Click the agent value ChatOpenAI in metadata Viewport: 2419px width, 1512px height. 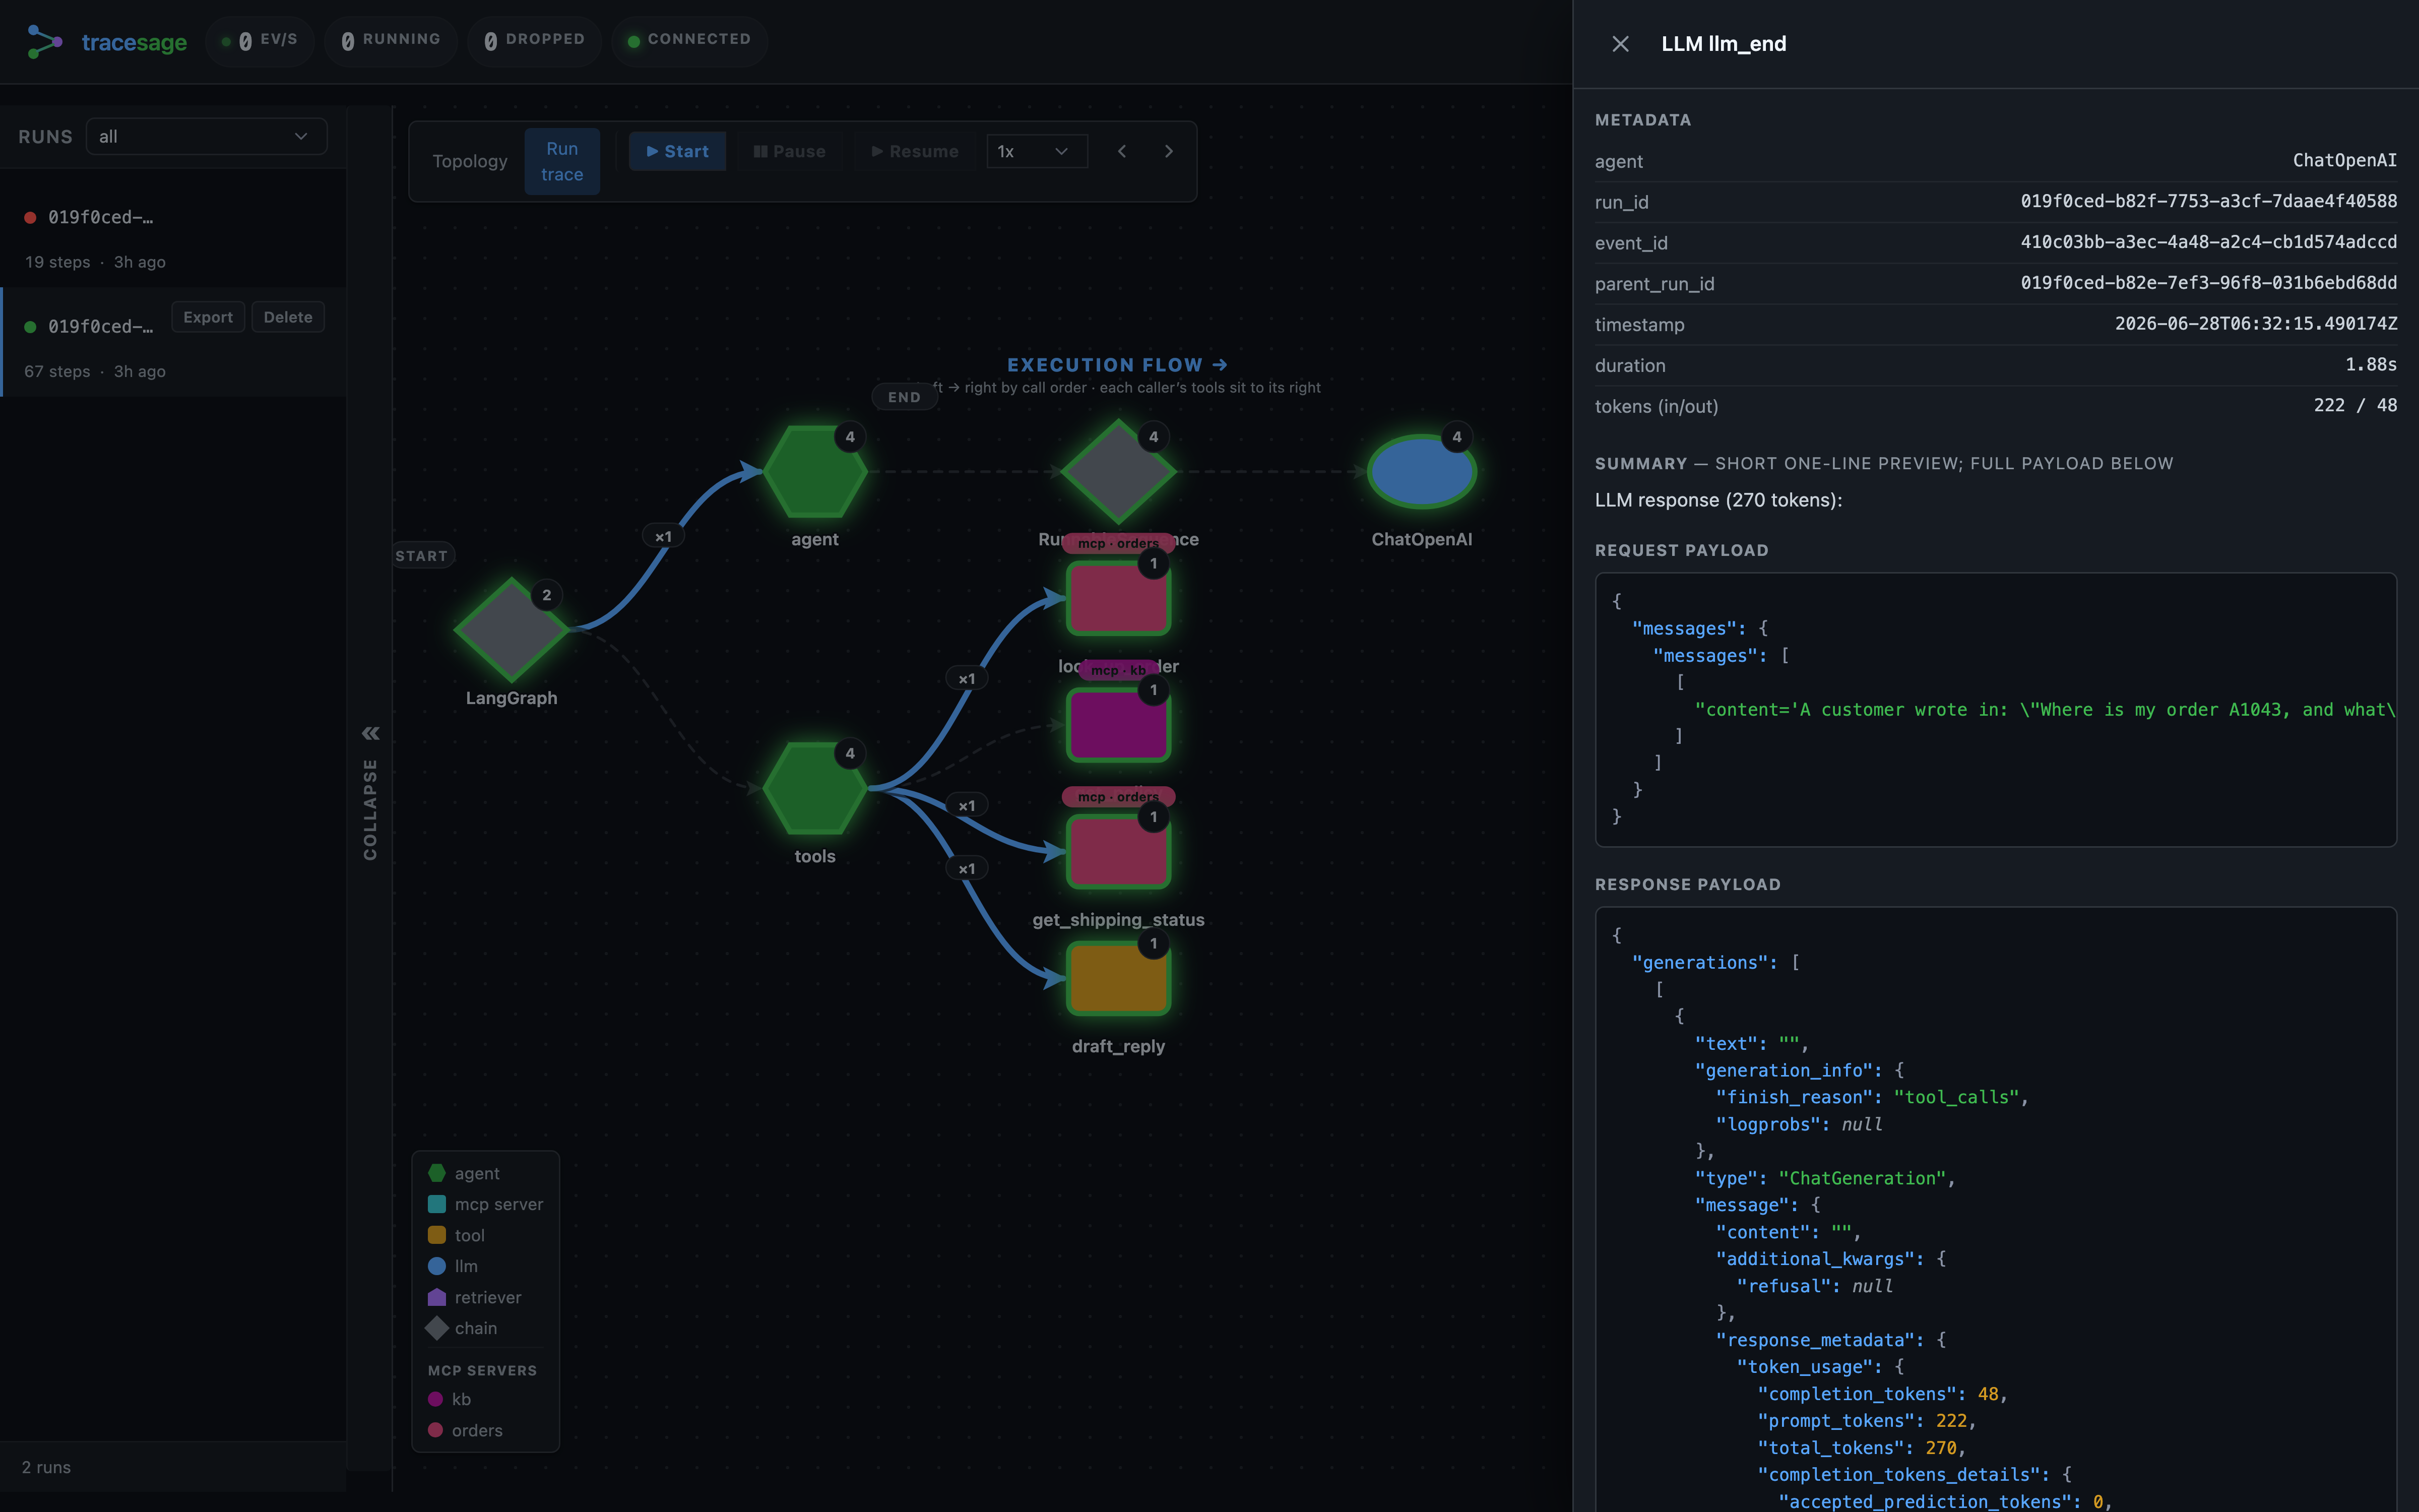[2344, 161]
